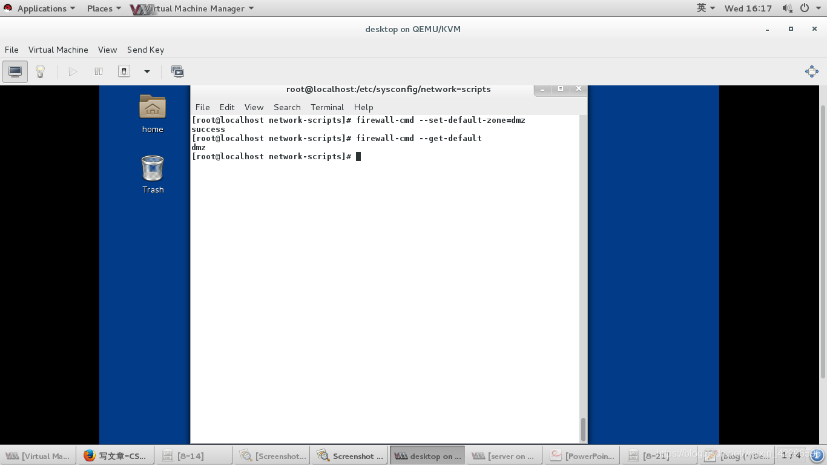The width and height of the screenshot is (827, 465).
Task: Pause the virtual machine
Action: 99,71
